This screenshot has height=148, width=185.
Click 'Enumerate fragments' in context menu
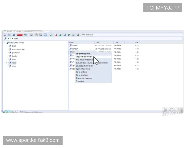[84, 78]
